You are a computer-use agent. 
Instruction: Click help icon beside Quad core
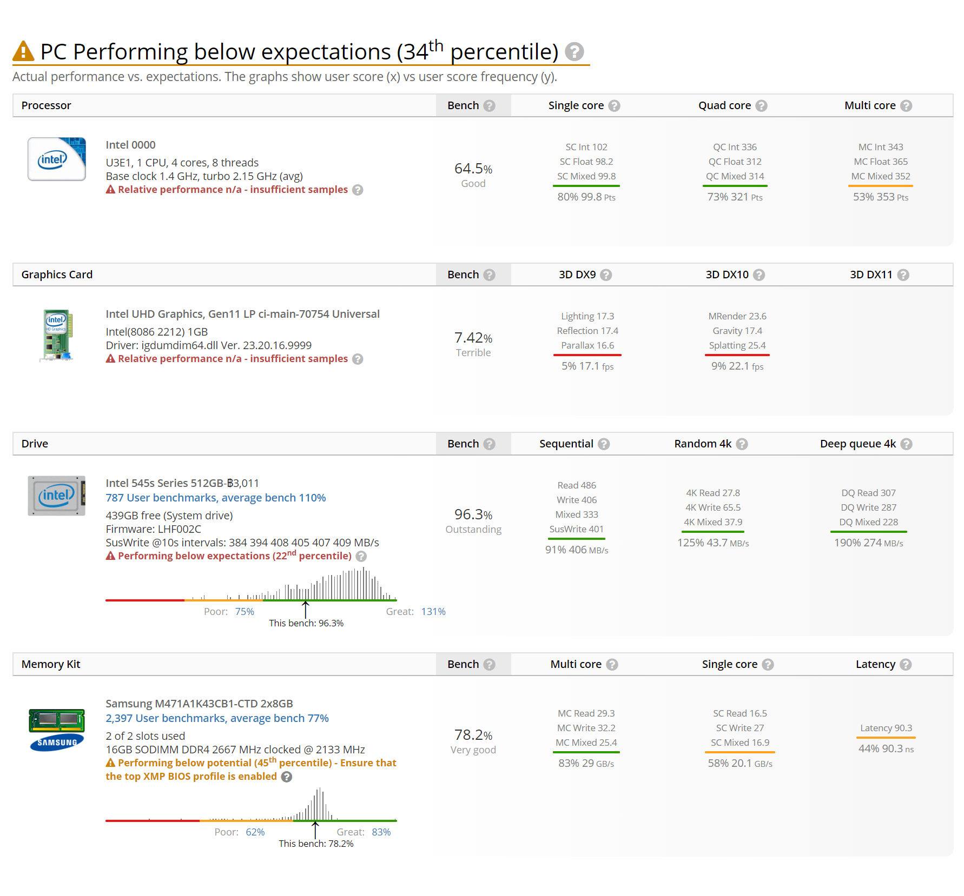[761, 106]
